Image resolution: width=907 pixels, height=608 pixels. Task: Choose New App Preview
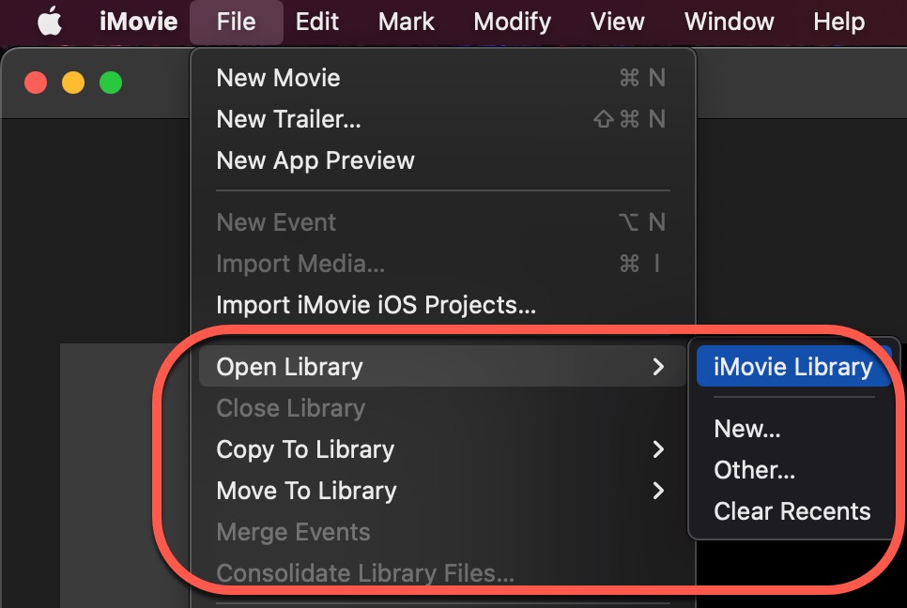(315, 160)
